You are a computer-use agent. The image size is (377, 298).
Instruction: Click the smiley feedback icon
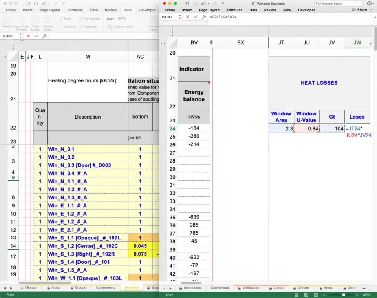click(369, 4)
